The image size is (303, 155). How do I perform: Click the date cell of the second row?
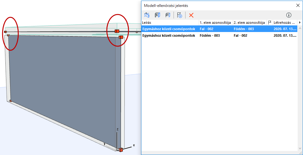(285, 36)
